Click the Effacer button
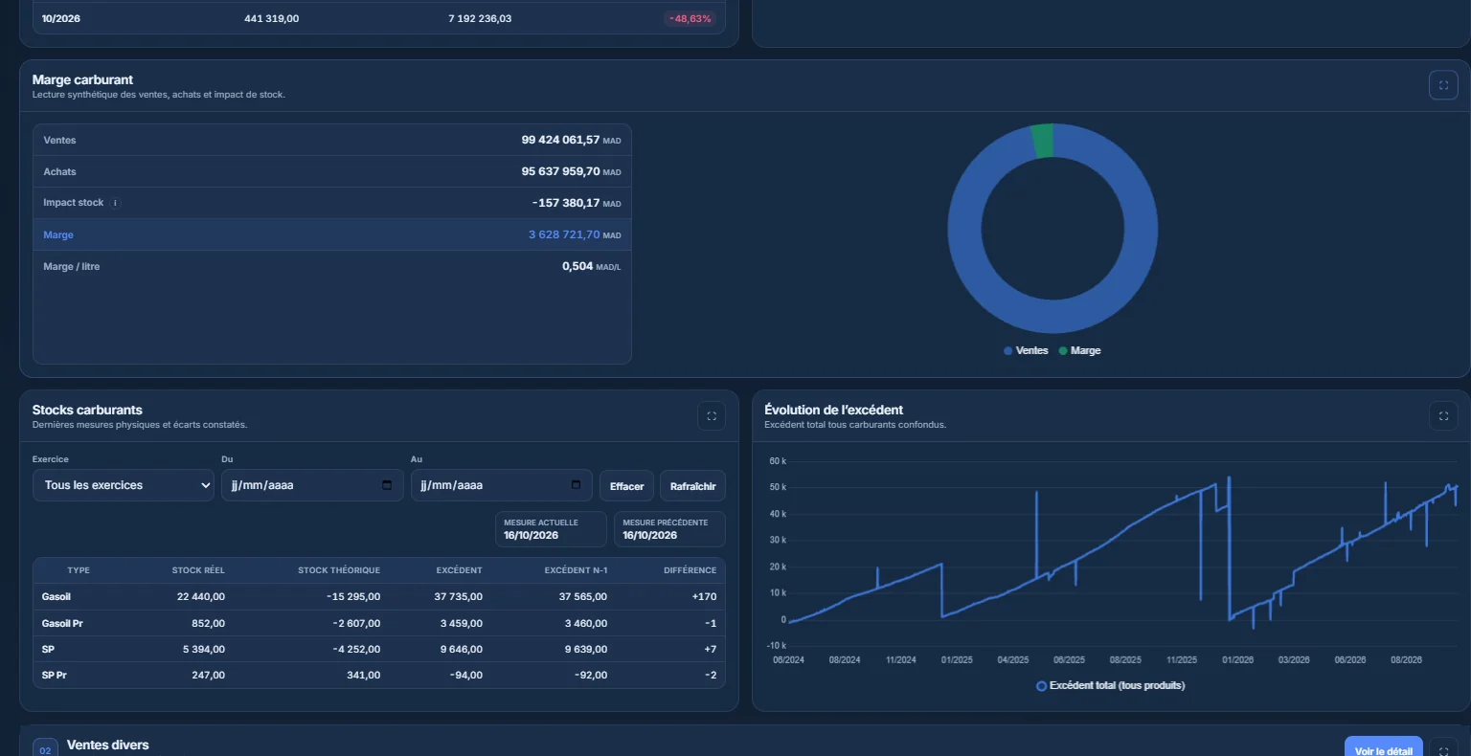This screenshot has width=1471, height=756. click(x=627, y=486)
